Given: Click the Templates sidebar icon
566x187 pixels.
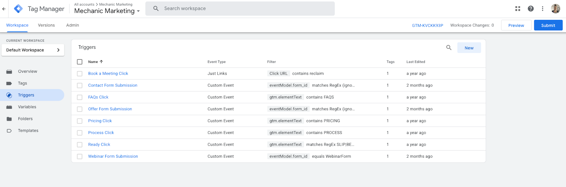Looking at the screenshot, I should coord(9,131).
